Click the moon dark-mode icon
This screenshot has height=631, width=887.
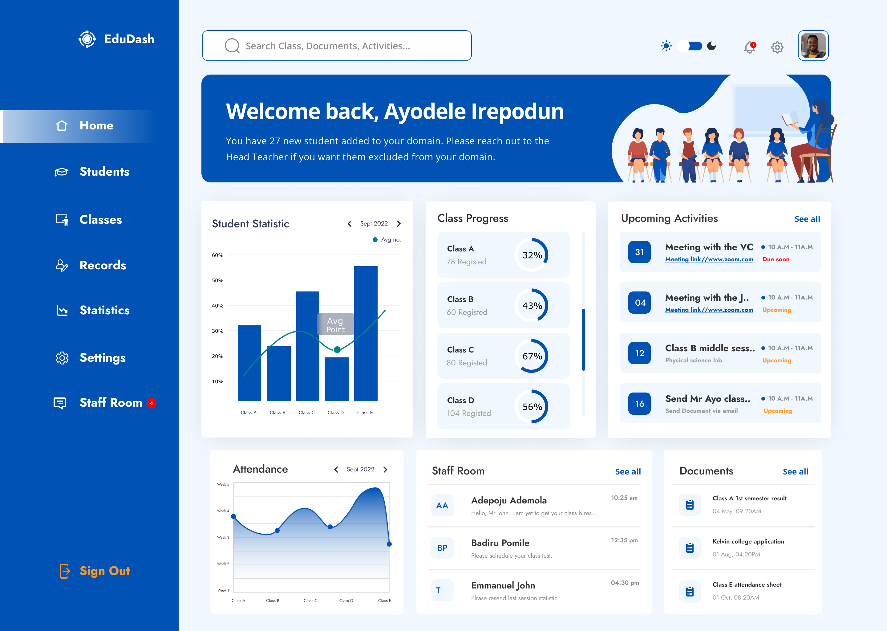pos(711,46)
